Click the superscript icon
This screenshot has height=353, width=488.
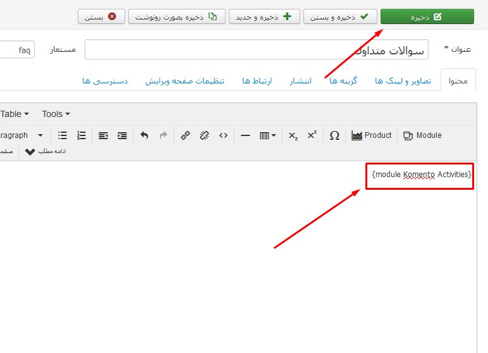click(x=312, y=135)
